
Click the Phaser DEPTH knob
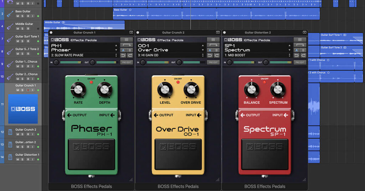click(104, 89)
